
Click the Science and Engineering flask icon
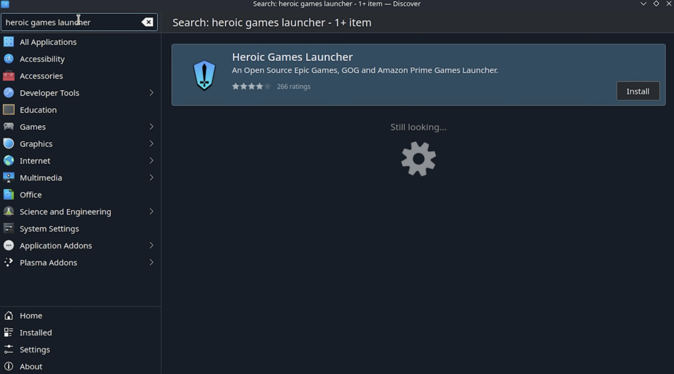coord(9,212)
